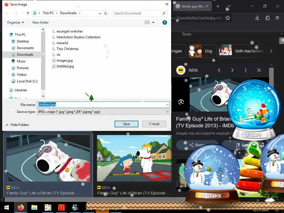
Task: Select Libraries in navigation pane
Action: click(x=21, y=90)
